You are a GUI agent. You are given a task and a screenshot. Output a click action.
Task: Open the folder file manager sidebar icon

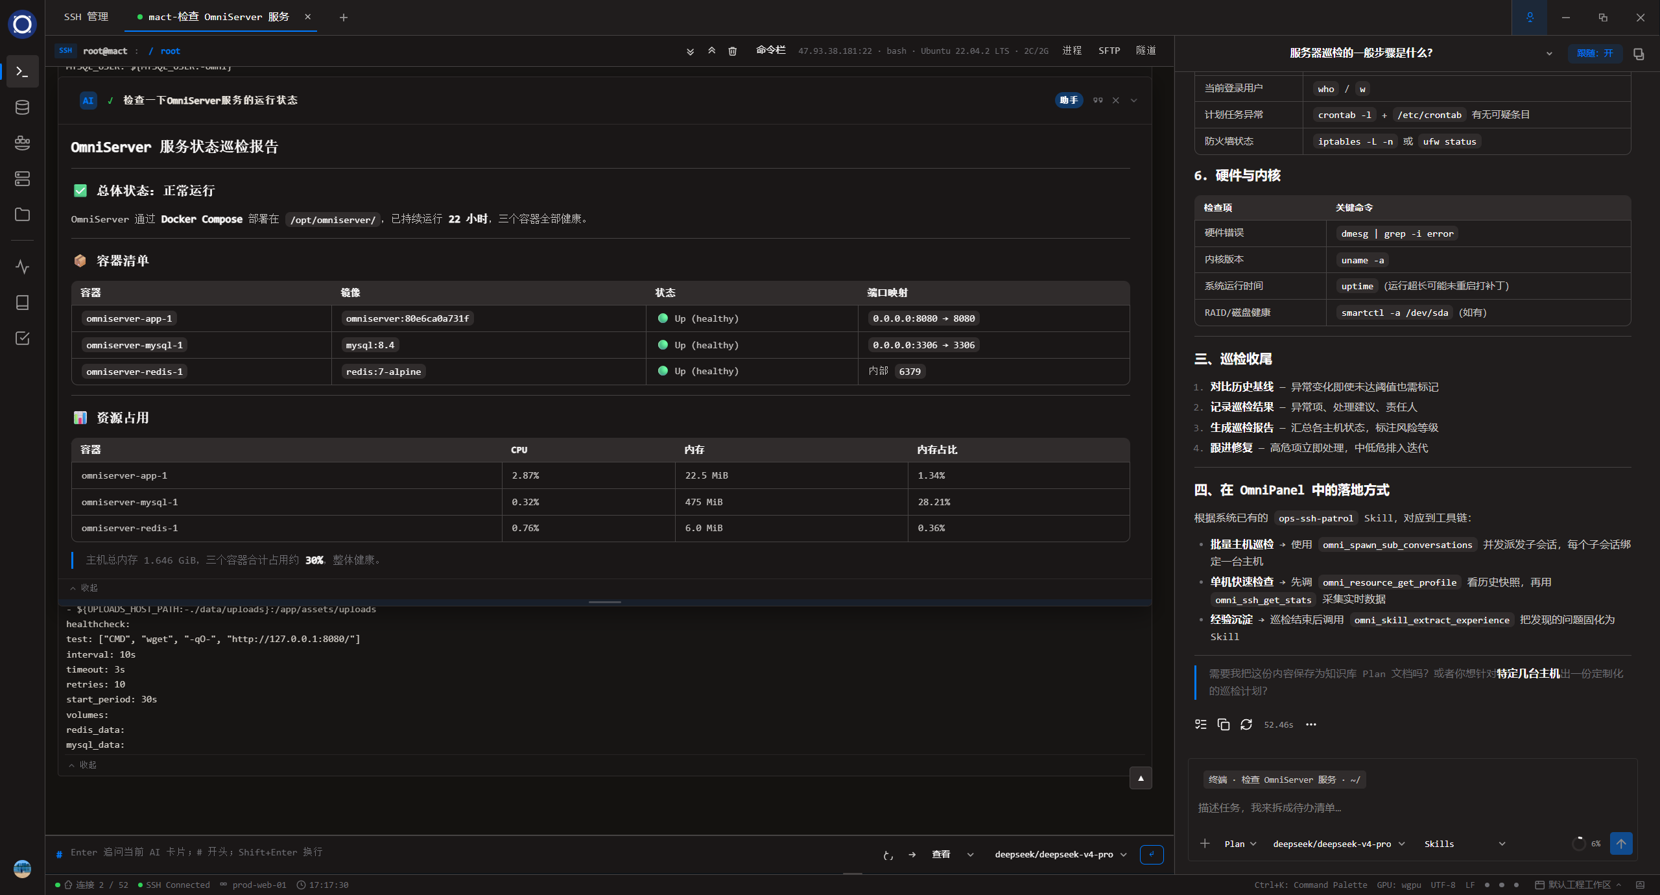point(22,214)
